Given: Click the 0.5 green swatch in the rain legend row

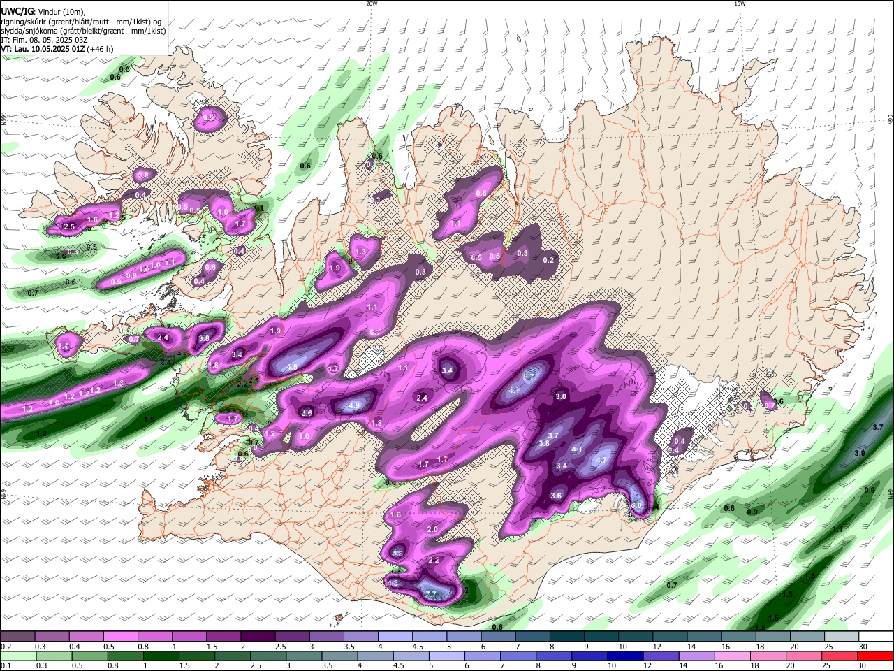Looking at the screenshot, I should click(89, 656).
